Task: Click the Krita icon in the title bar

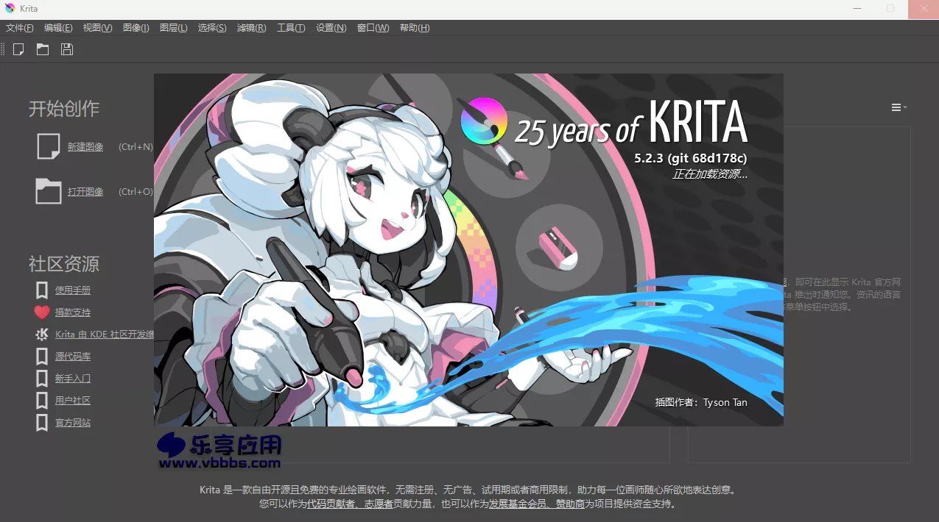Action: click(10, 8)
